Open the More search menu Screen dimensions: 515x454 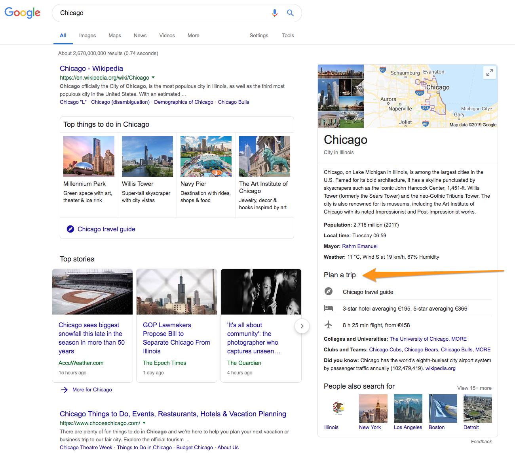tap(194, 36)
